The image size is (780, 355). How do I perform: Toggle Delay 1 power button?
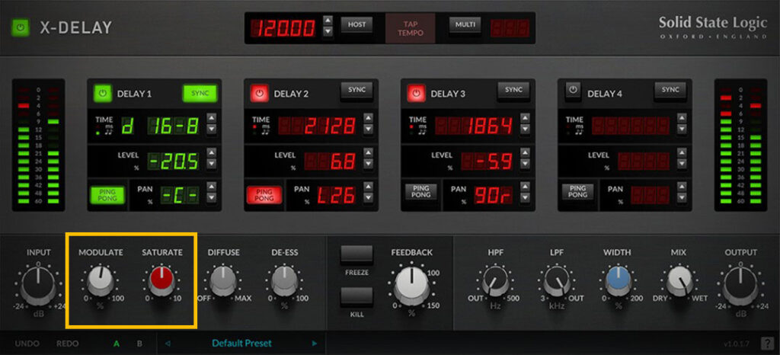(103, 94)
